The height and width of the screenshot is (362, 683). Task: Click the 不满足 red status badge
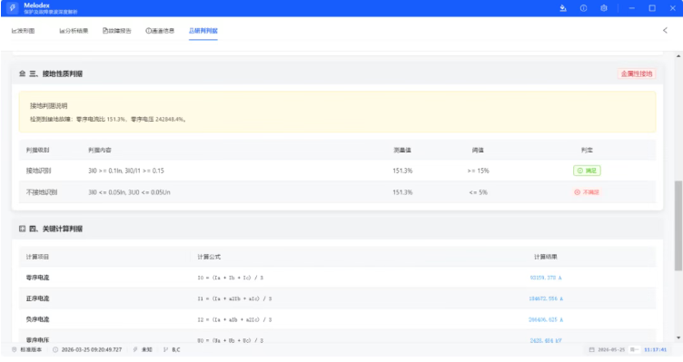(x=587, y=191)
